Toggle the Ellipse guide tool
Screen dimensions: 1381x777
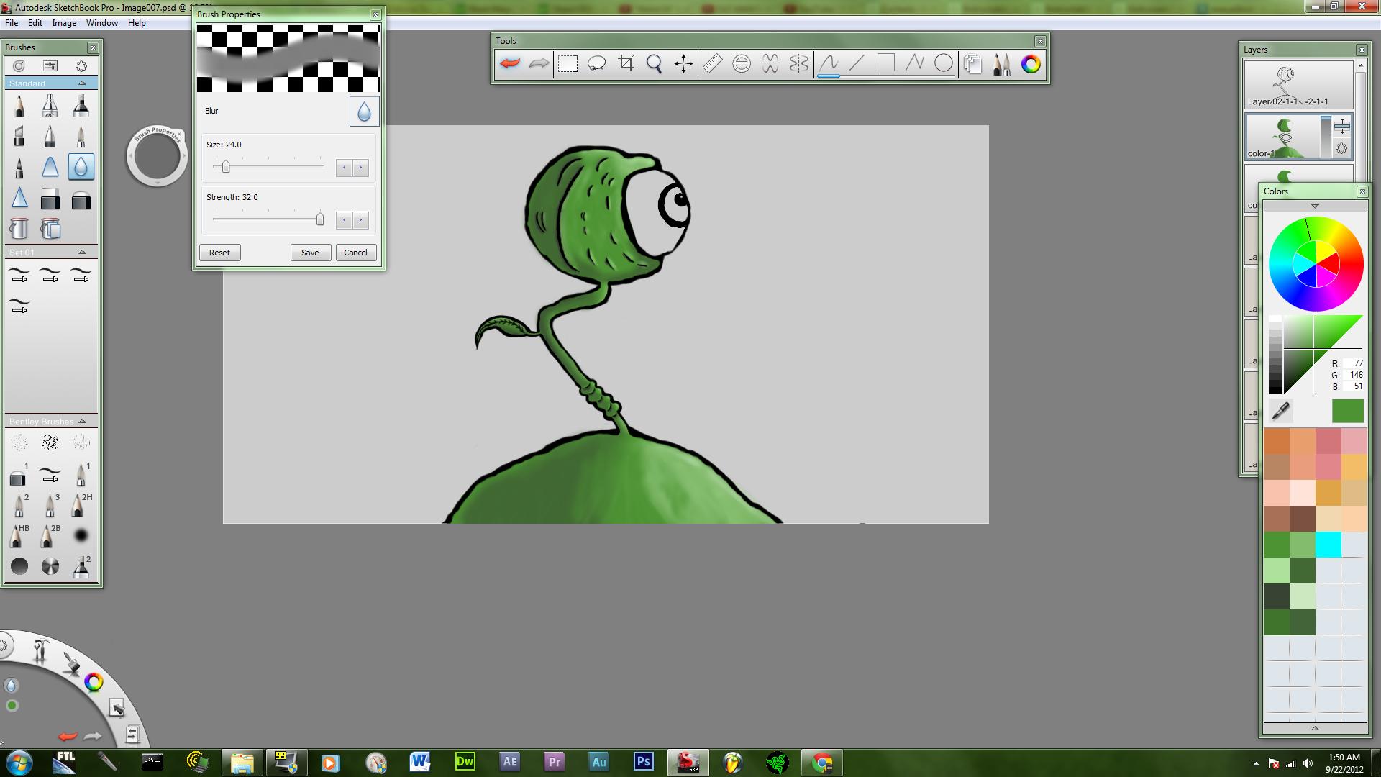click(742, 63)
